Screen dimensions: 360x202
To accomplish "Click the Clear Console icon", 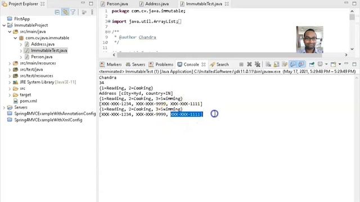I will coord(268,65).
